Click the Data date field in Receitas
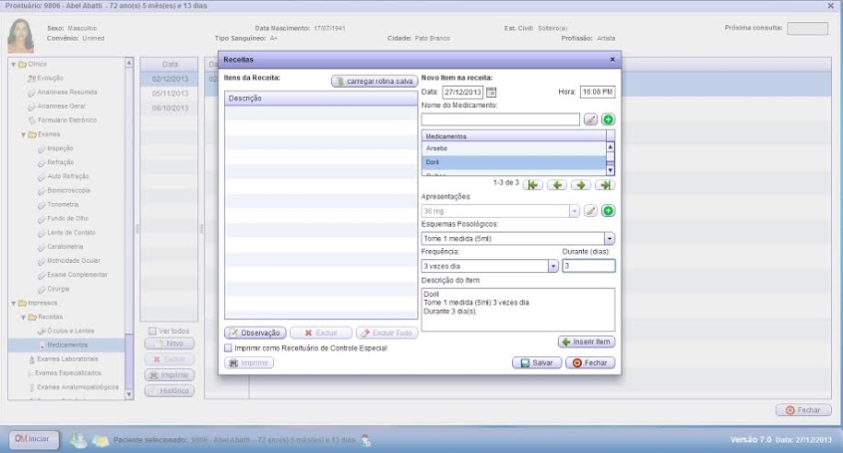843x453 pixels. tap(463, 92)
